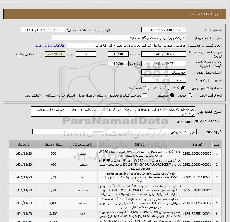The width and height of the screenshot is (230, 222).
Task: Click quantity cell 3,500 in row 6
Action: click(x=53, y=214)
